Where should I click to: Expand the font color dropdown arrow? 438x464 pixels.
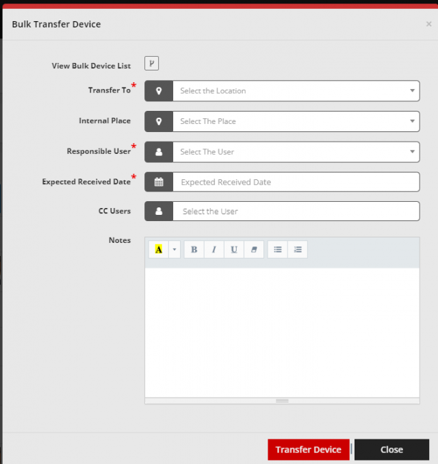[175, 250]
